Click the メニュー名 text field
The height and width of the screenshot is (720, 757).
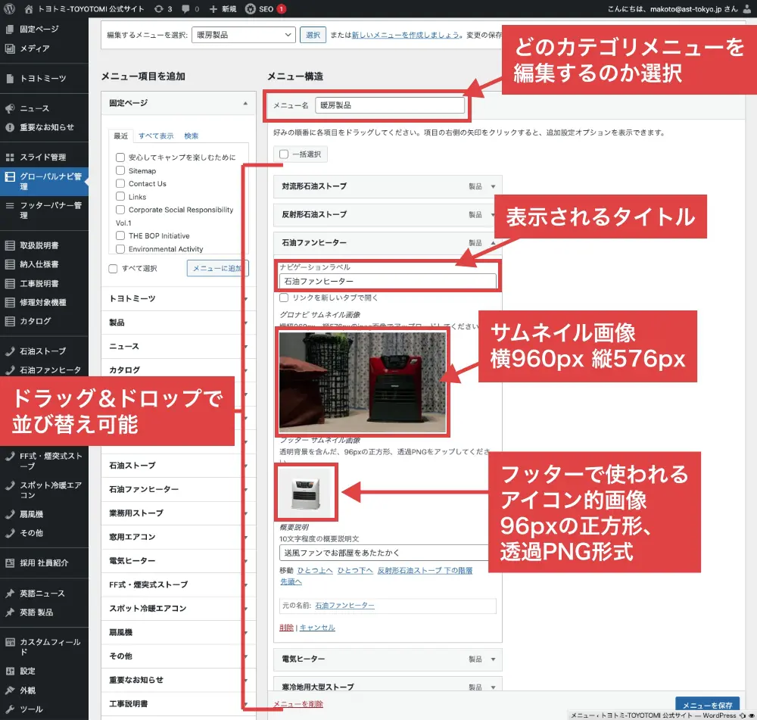390,105
